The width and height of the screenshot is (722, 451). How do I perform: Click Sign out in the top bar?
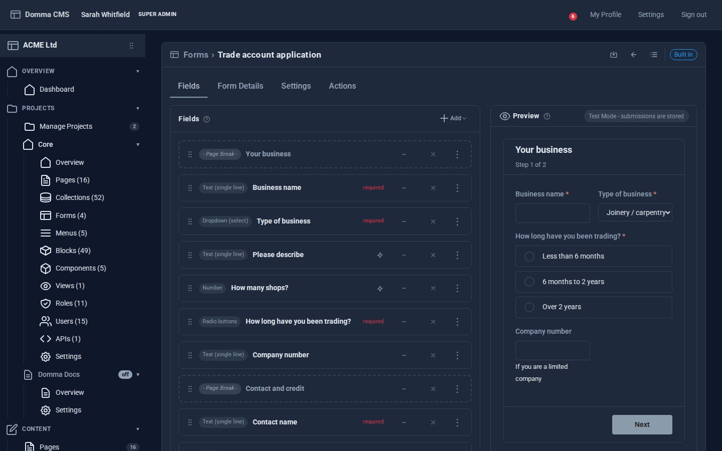(694, 15)
